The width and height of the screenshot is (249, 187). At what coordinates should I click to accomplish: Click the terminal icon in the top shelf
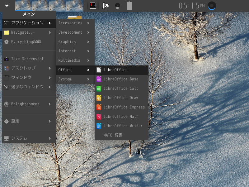pos(93,6)
